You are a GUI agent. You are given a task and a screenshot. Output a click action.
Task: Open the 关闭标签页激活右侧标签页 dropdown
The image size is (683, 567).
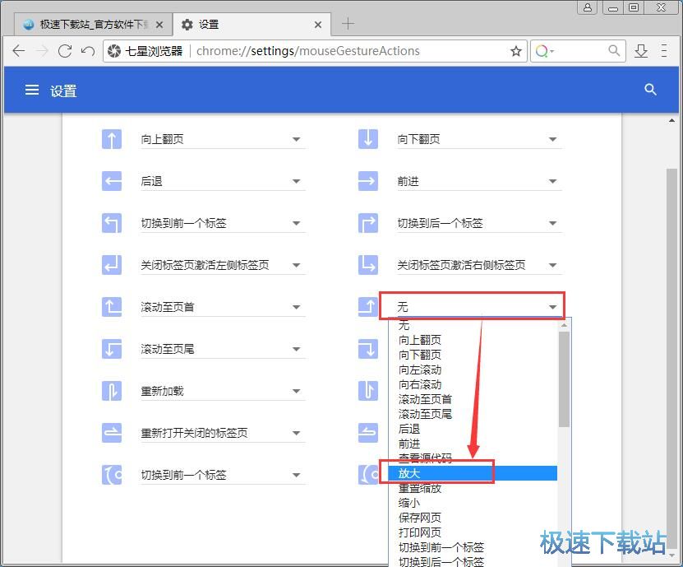click(x=479, y=265)
